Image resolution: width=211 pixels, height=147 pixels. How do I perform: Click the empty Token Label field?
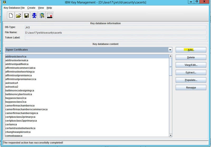click(x=116, y=38)
